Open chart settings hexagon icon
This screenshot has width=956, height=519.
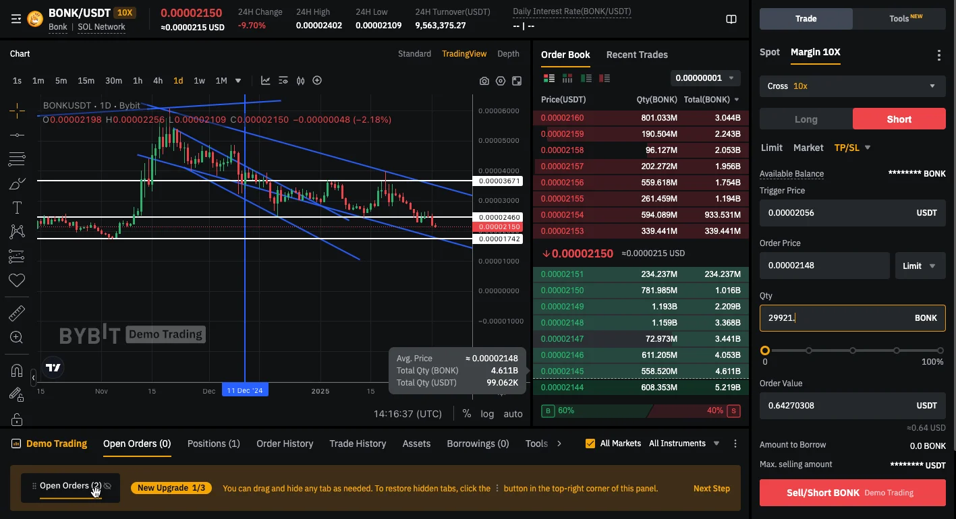point(501,81)
